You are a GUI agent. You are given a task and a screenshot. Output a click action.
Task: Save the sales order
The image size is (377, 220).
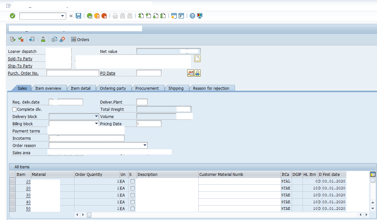pyautogui.click(x=78, y=15)
